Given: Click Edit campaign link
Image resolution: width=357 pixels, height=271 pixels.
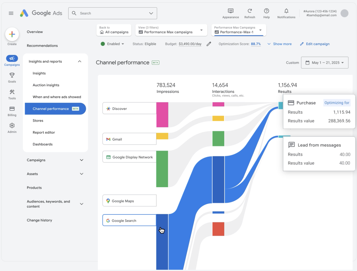Looking at the screenshot, I should click(x=315, y=44).
